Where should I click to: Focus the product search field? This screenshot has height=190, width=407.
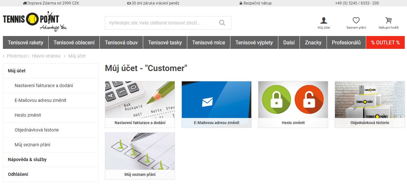168,23
